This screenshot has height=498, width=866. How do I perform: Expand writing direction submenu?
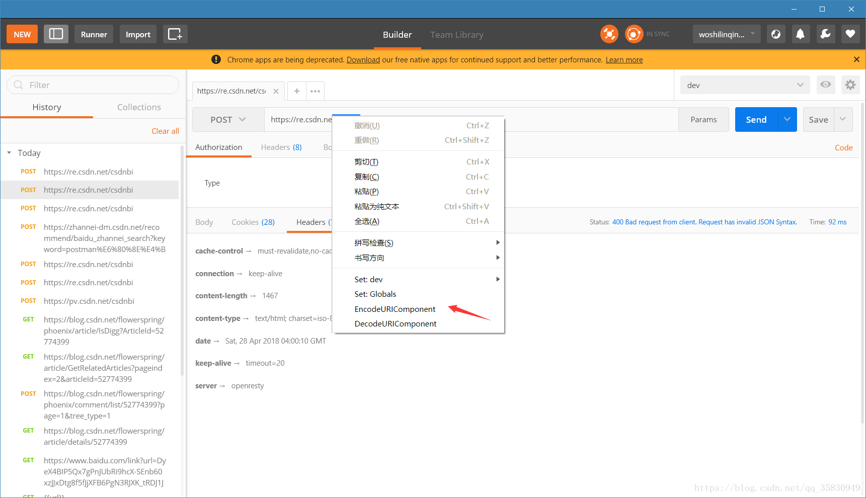coord(419,258)
